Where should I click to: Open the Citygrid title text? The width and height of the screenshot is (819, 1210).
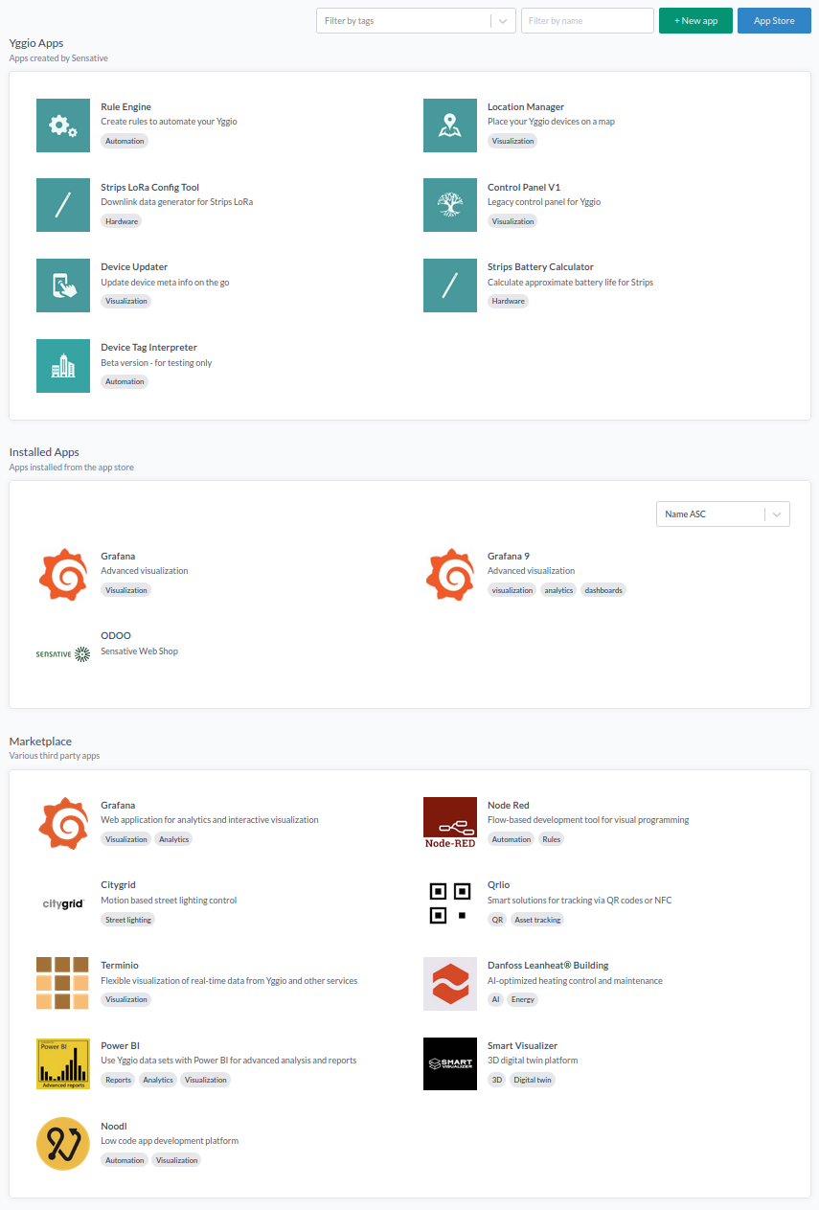tap(118, 885)
